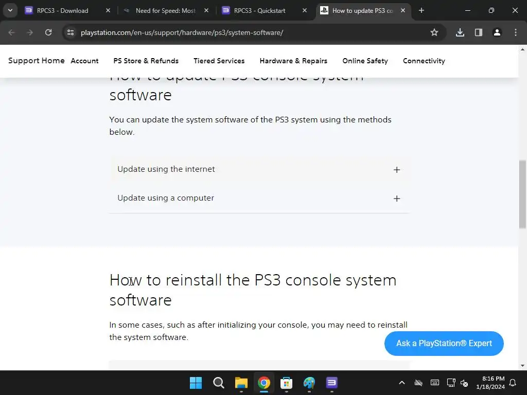The width and height of the screenshot is (527, 395).
Task: Click the 'In some cases, such as after' paragraph
Action: 258,331
